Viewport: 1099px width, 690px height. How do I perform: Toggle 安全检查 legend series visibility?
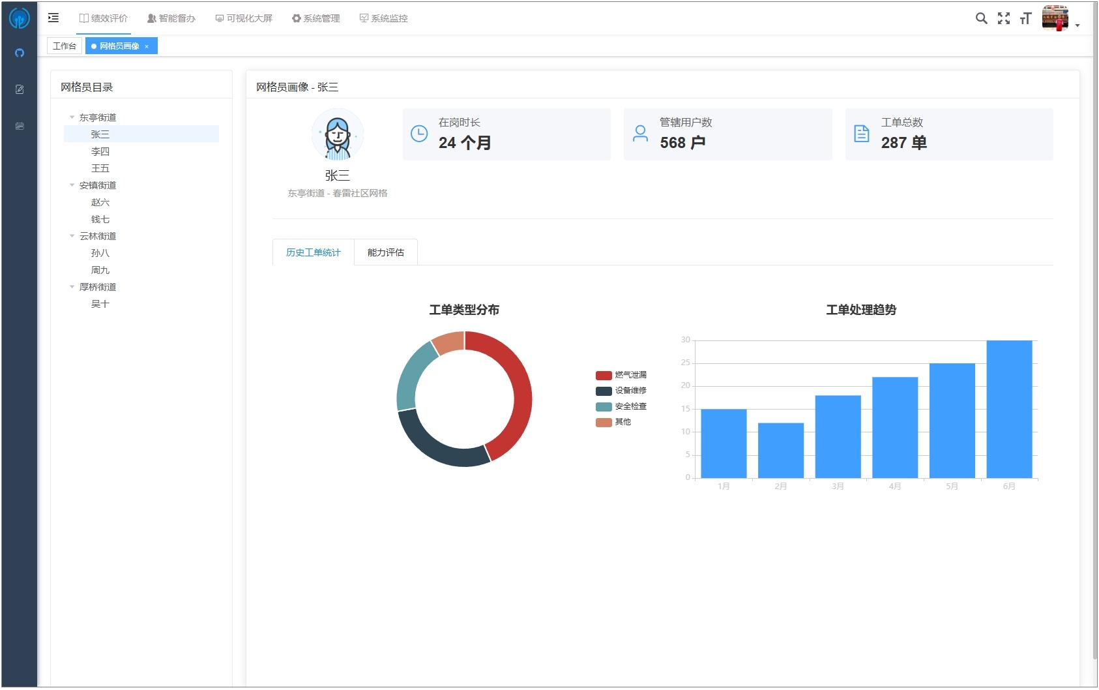coord(621,406)
